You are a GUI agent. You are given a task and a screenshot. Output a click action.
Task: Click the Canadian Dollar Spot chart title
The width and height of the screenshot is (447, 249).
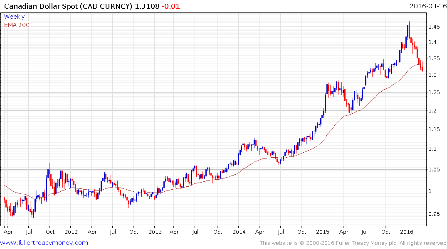coord(69,6)
